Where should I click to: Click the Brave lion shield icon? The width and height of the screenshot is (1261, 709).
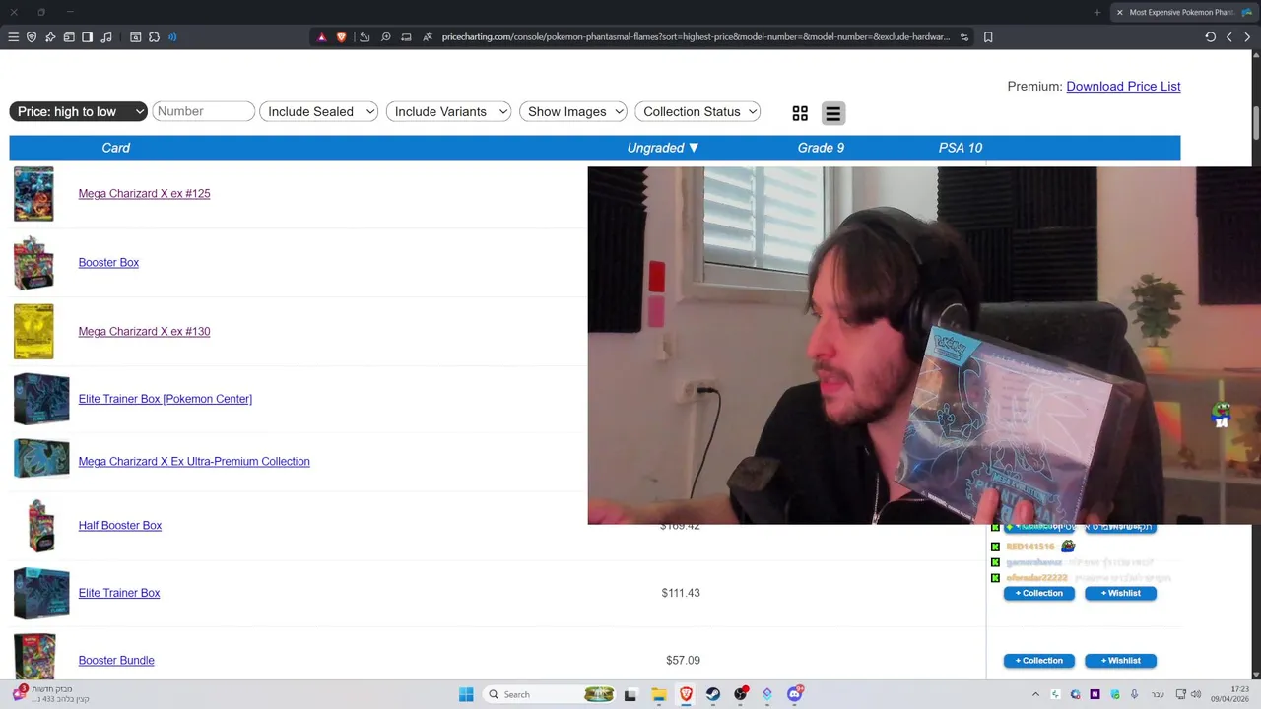point(342,37)
